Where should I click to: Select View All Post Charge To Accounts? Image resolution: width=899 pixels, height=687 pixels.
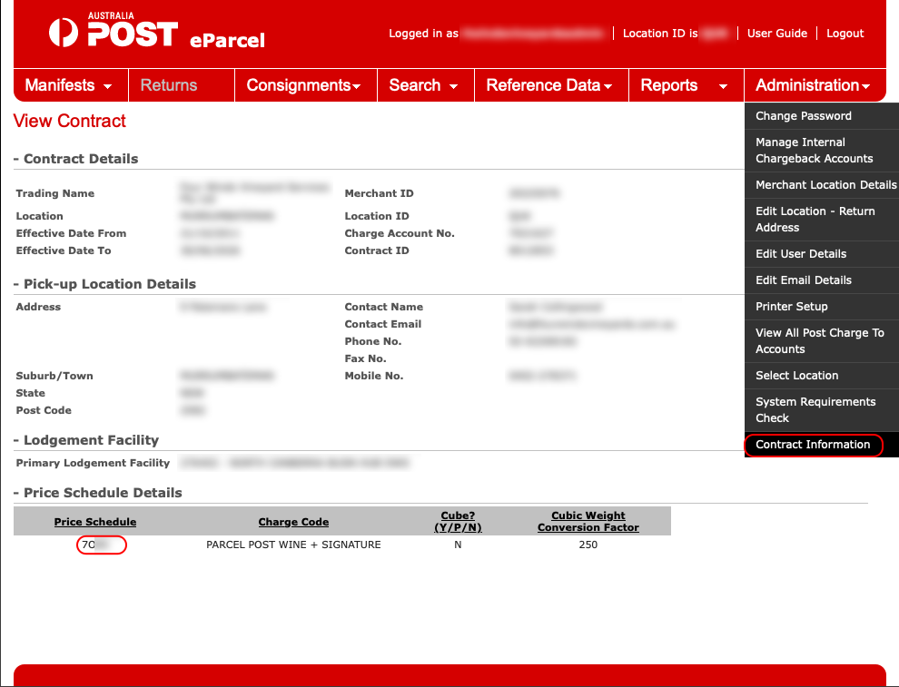pyautogui.click(x=822, y=341)
